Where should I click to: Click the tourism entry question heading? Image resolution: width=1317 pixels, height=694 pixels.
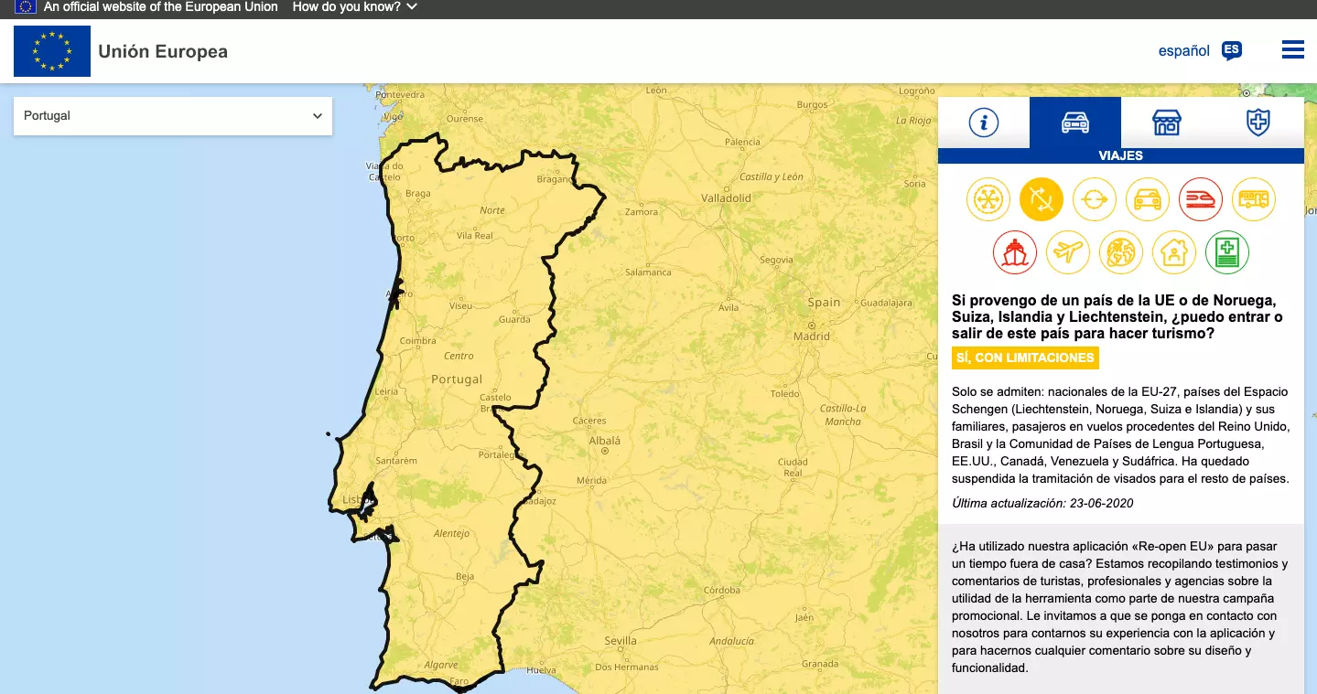click(1117, 316)
